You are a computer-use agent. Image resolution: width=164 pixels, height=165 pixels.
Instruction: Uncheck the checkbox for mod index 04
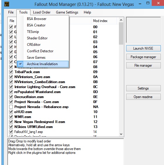11,47
